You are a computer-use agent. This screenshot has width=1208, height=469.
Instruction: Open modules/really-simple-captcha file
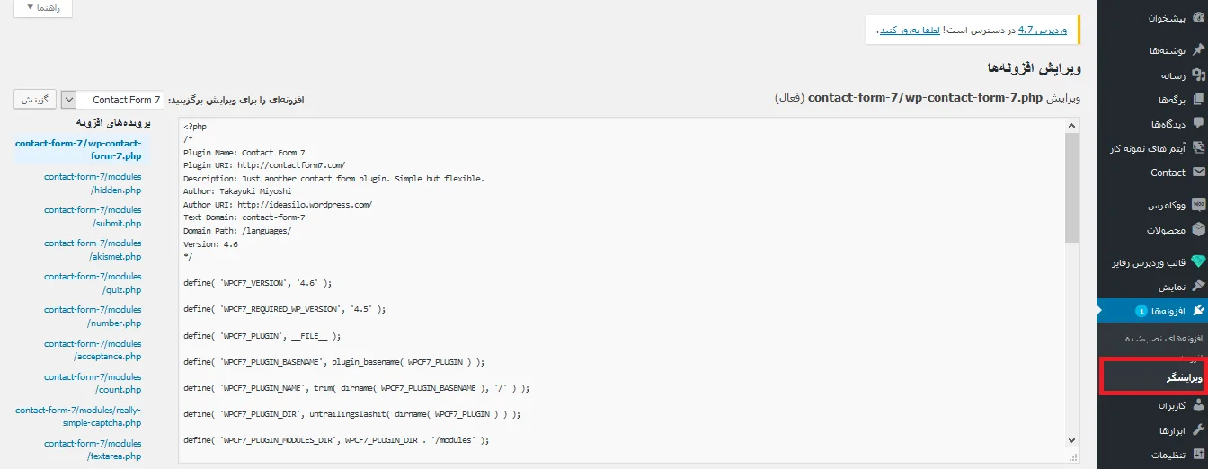point(78,416)
